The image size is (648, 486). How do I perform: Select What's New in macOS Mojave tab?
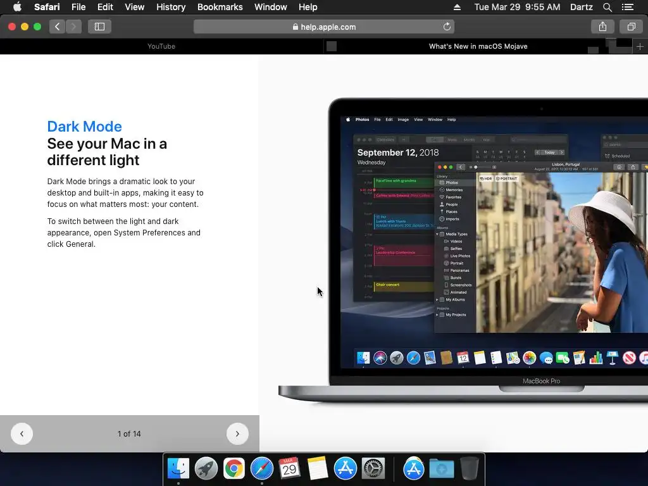(478, 46)
